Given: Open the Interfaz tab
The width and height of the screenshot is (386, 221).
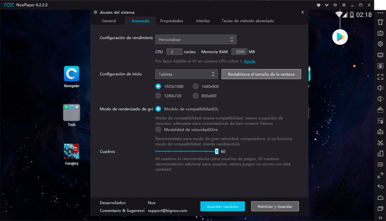Looking at the screenshot, I should point(202,21).
